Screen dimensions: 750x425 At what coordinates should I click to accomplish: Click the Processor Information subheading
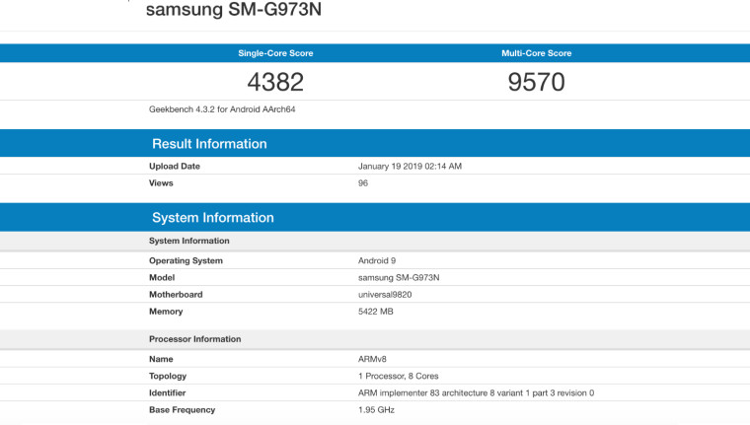coord(194,339)
